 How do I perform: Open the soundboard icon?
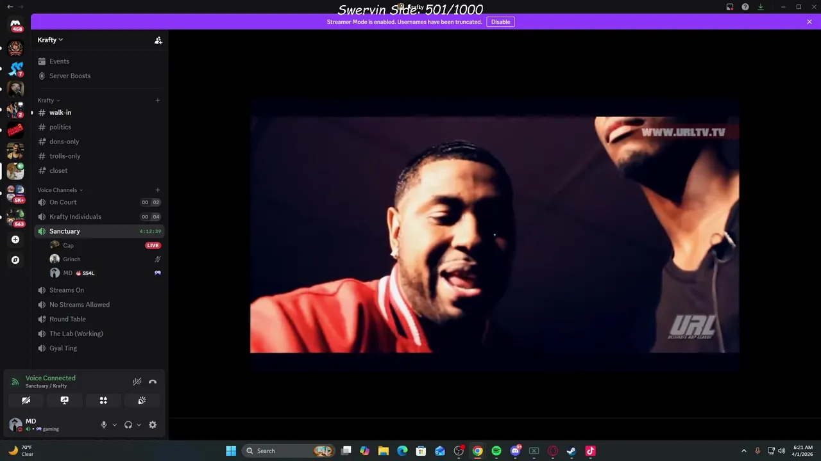(142, 400)
